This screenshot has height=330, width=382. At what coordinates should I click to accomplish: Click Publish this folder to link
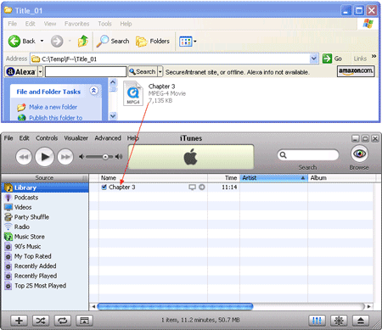[56, 118]
